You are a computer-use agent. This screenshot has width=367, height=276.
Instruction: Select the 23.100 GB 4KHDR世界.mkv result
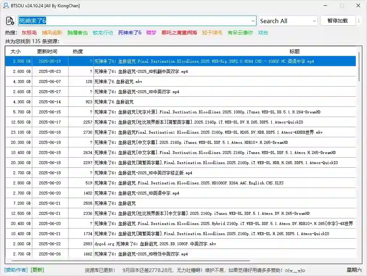(x=180, y=132)
